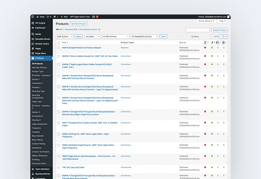
Task: Sort by SEO score column icon
Action: (x=205, y=43)
